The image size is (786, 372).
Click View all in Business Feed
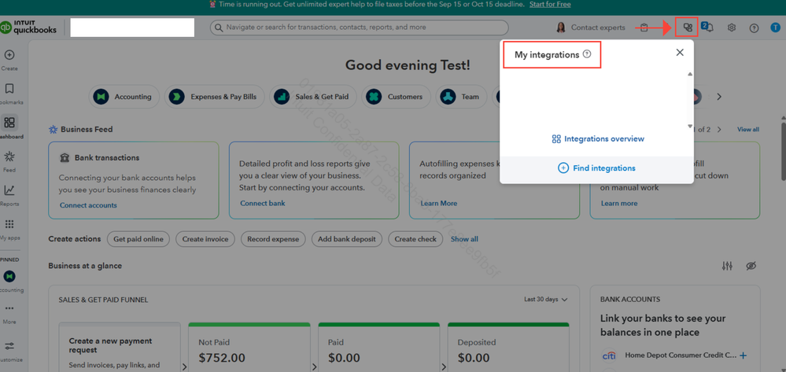point(748,129)
